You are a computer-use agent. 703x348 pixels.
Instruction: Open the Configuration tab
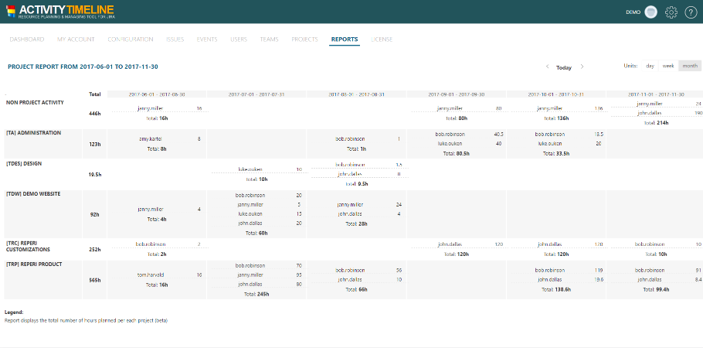pyautogui.click(x=130, y=39)
